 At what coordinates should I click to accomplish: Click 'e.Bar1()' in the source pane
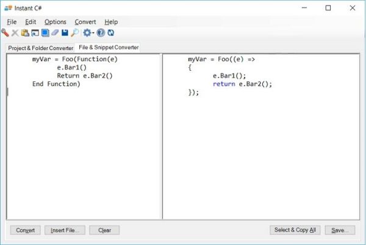pos(71,67)
